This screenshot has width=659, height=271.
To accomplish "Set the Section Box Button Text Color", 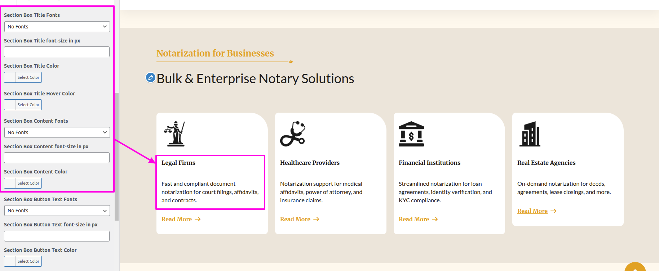I will [x=23, y=261].
